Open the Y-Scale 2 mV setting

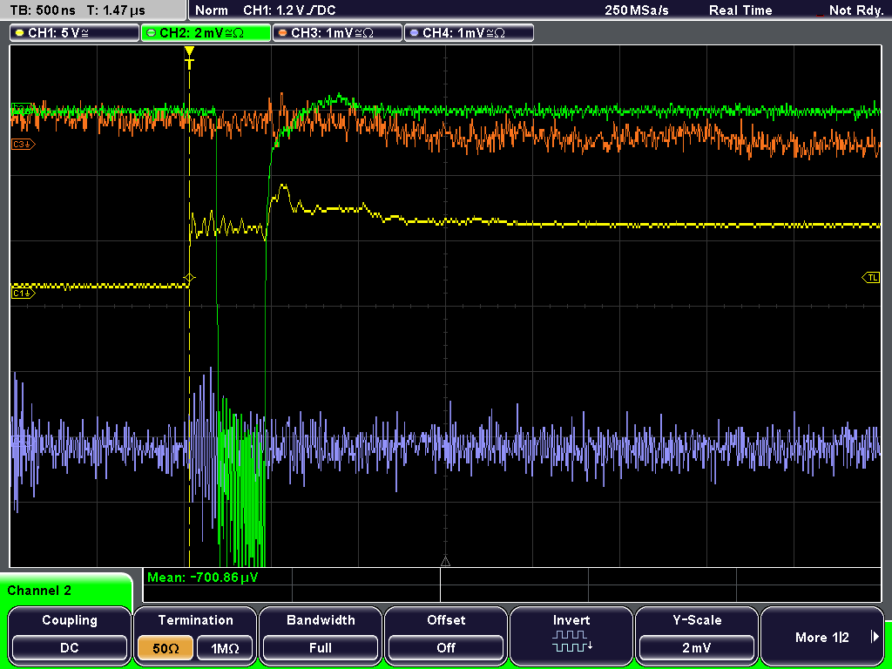696,635
